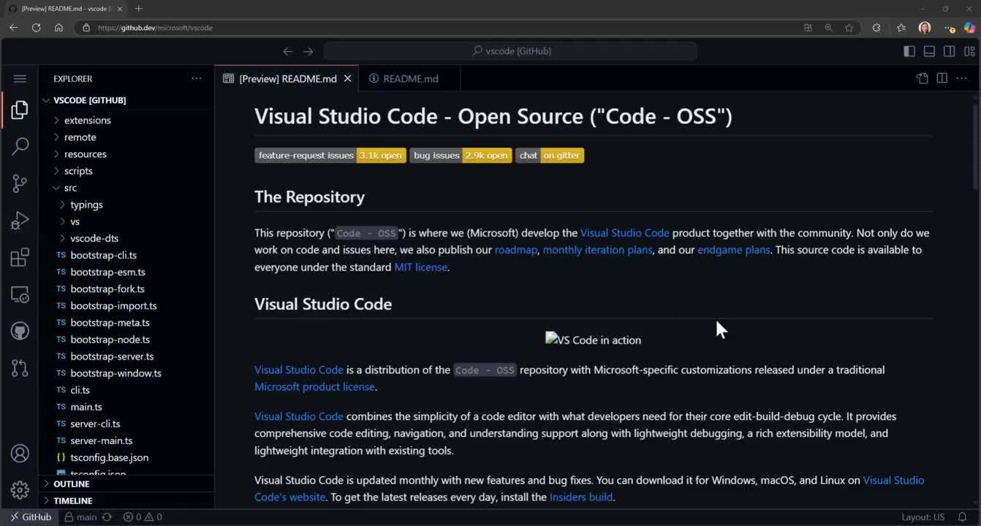Follow the Visual Studio Code link in the text

[x=624, y=232]
